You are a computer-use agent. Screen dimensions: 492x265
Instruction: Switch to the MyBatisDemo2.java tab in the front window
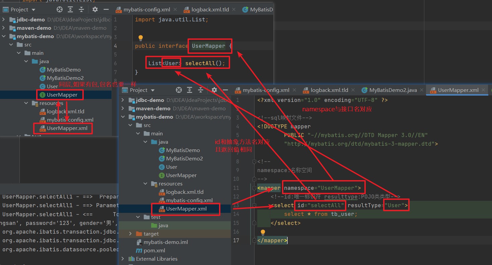coord(393,90)
